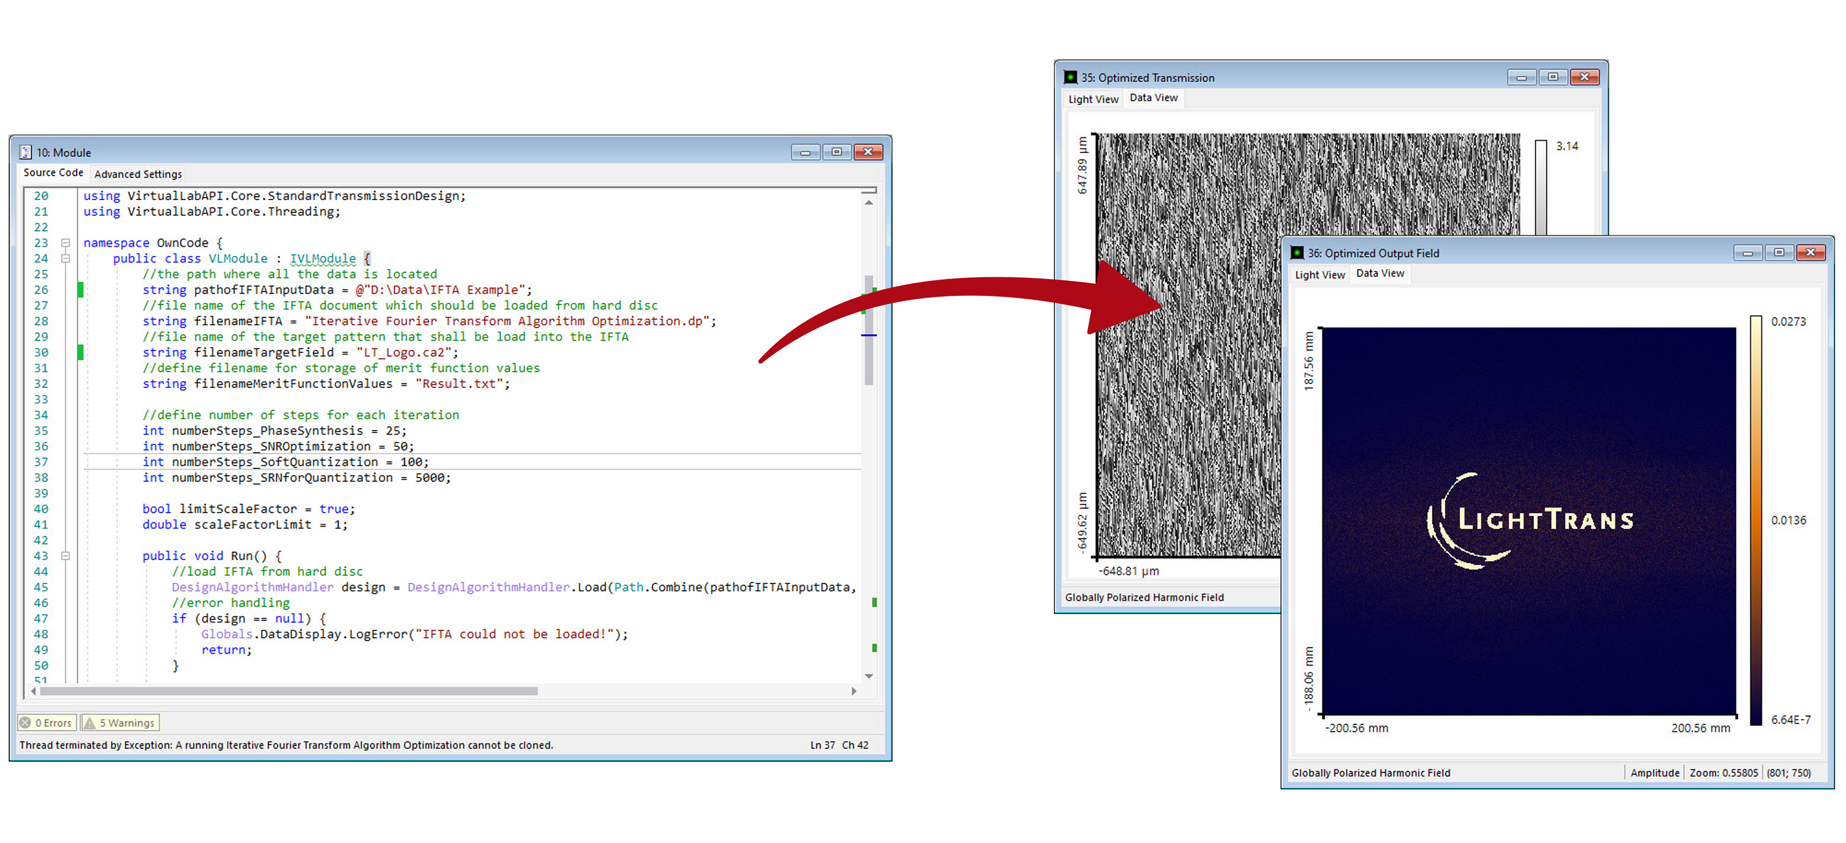Click the Optimized Transmission grayscale color bar

[1541, 187]
